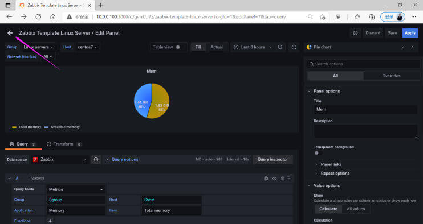Viewport: 423px width, 224px height.
Task: Click the Apply button
Action: pyautogui.click(x=410, y=33)
